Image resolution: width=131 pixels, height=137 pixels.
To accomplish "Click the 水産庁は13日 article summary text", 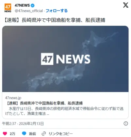I will 64,111.
